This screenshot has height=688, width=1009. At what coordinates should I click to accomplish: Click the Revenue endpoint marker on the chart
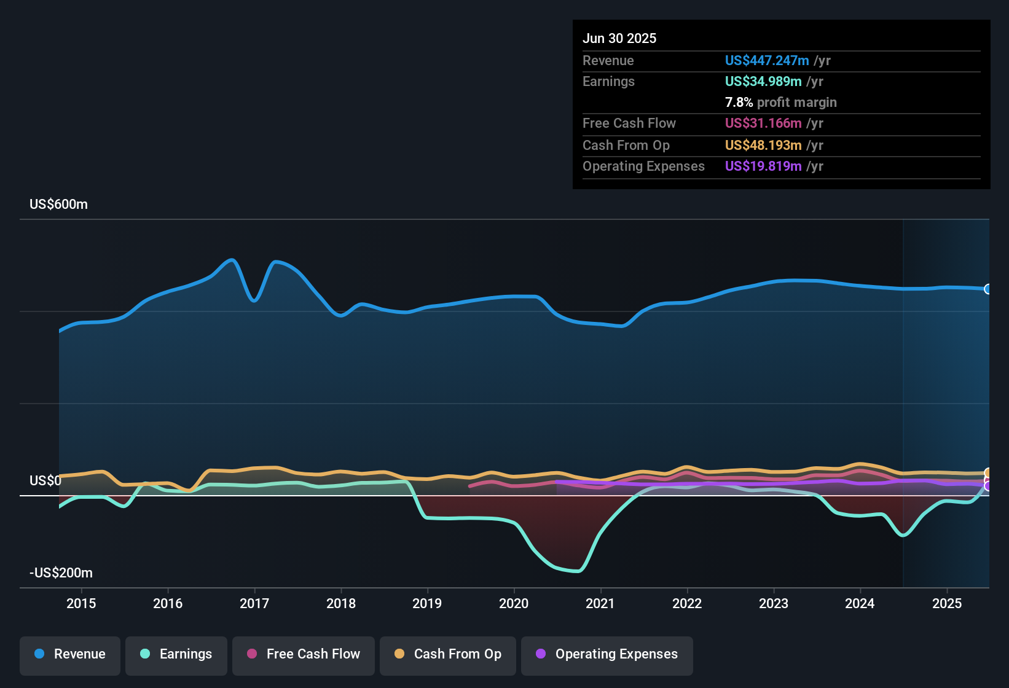coord(989,289)
